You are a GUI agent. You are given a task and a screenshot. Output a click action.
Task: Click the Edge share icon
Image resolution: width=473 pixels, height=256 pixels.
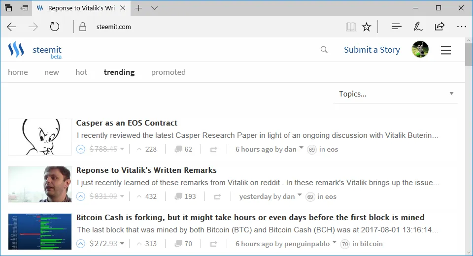439,27
